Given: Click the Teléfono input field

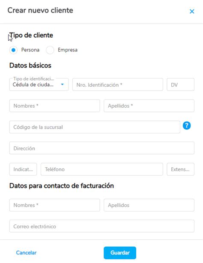Looking at the screenshot, I should 102,169.
